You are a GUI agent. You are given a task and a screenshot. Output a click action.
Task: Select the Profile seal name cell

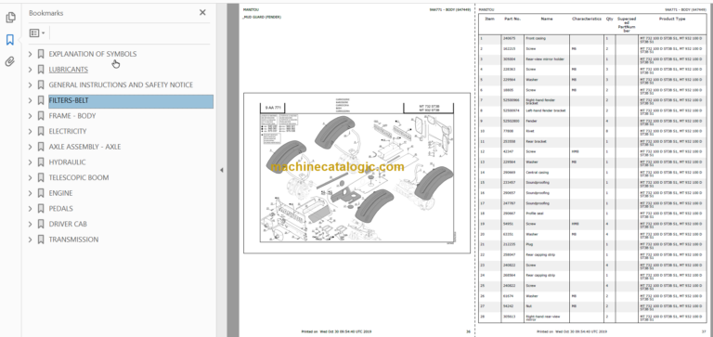(547, 214)
